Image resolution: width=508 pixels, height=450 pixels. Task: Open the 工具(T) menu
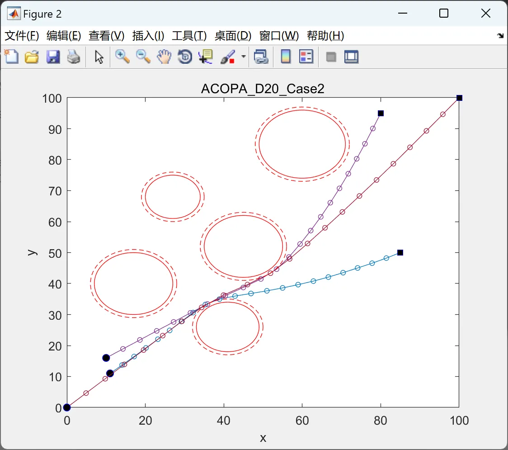click(189, 36)
